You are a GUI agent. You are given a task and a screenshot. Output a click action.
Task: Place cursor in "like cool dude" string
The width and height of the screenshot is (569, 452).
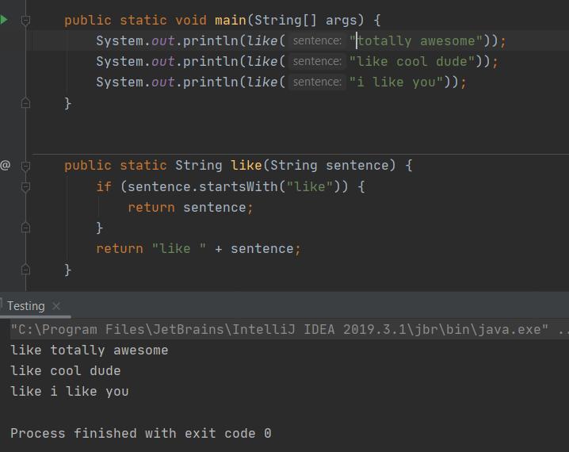[412, 61]
